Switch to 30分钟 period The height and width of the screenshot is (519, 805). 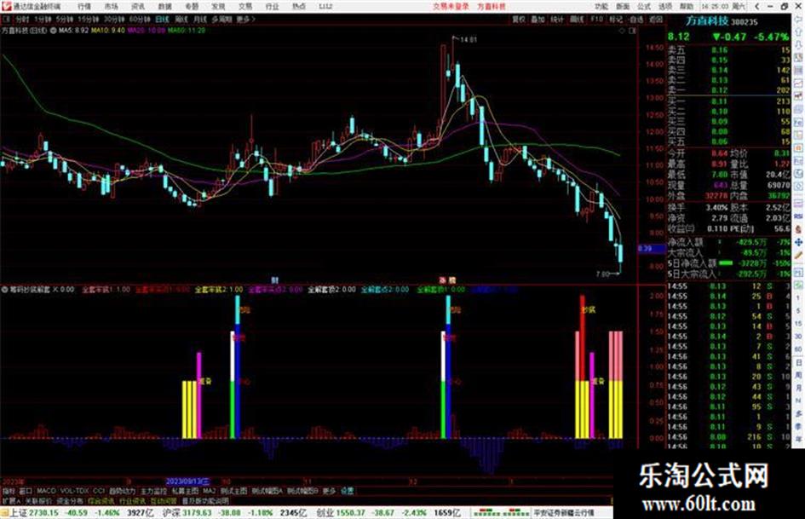(114, 19)
